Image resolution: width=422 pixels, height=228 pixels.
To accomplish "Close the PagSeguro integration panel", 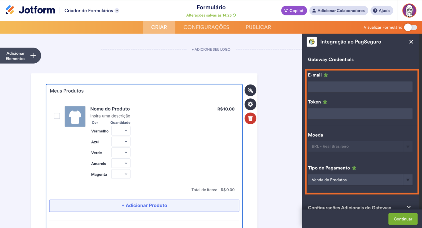I will (x=411, y=42).
